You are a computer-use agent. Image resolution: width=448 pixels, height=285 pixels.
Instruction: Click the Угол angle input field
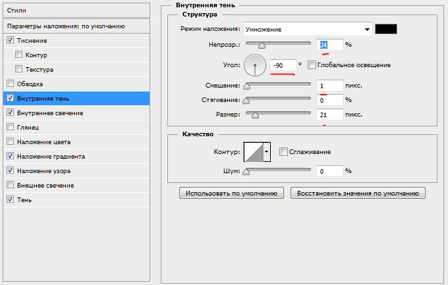tap(283, 65)
